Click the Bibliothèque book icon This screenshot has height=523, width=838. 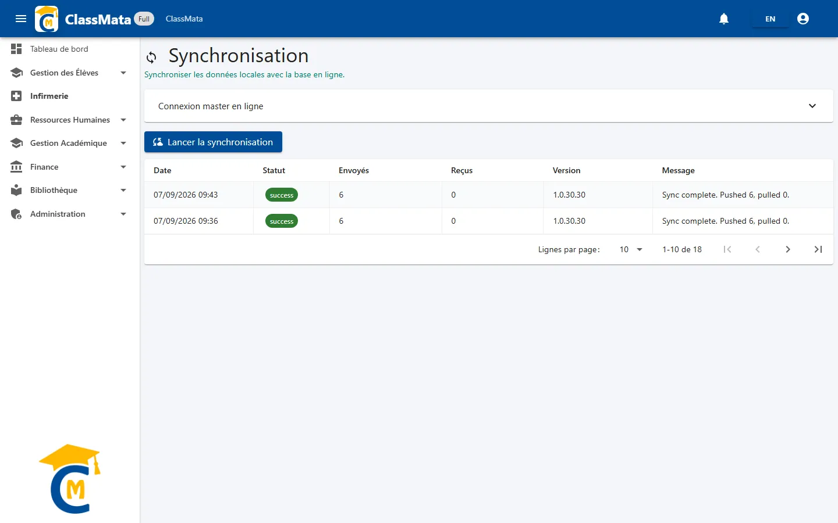pyautogui.click(x=16, y=190)
